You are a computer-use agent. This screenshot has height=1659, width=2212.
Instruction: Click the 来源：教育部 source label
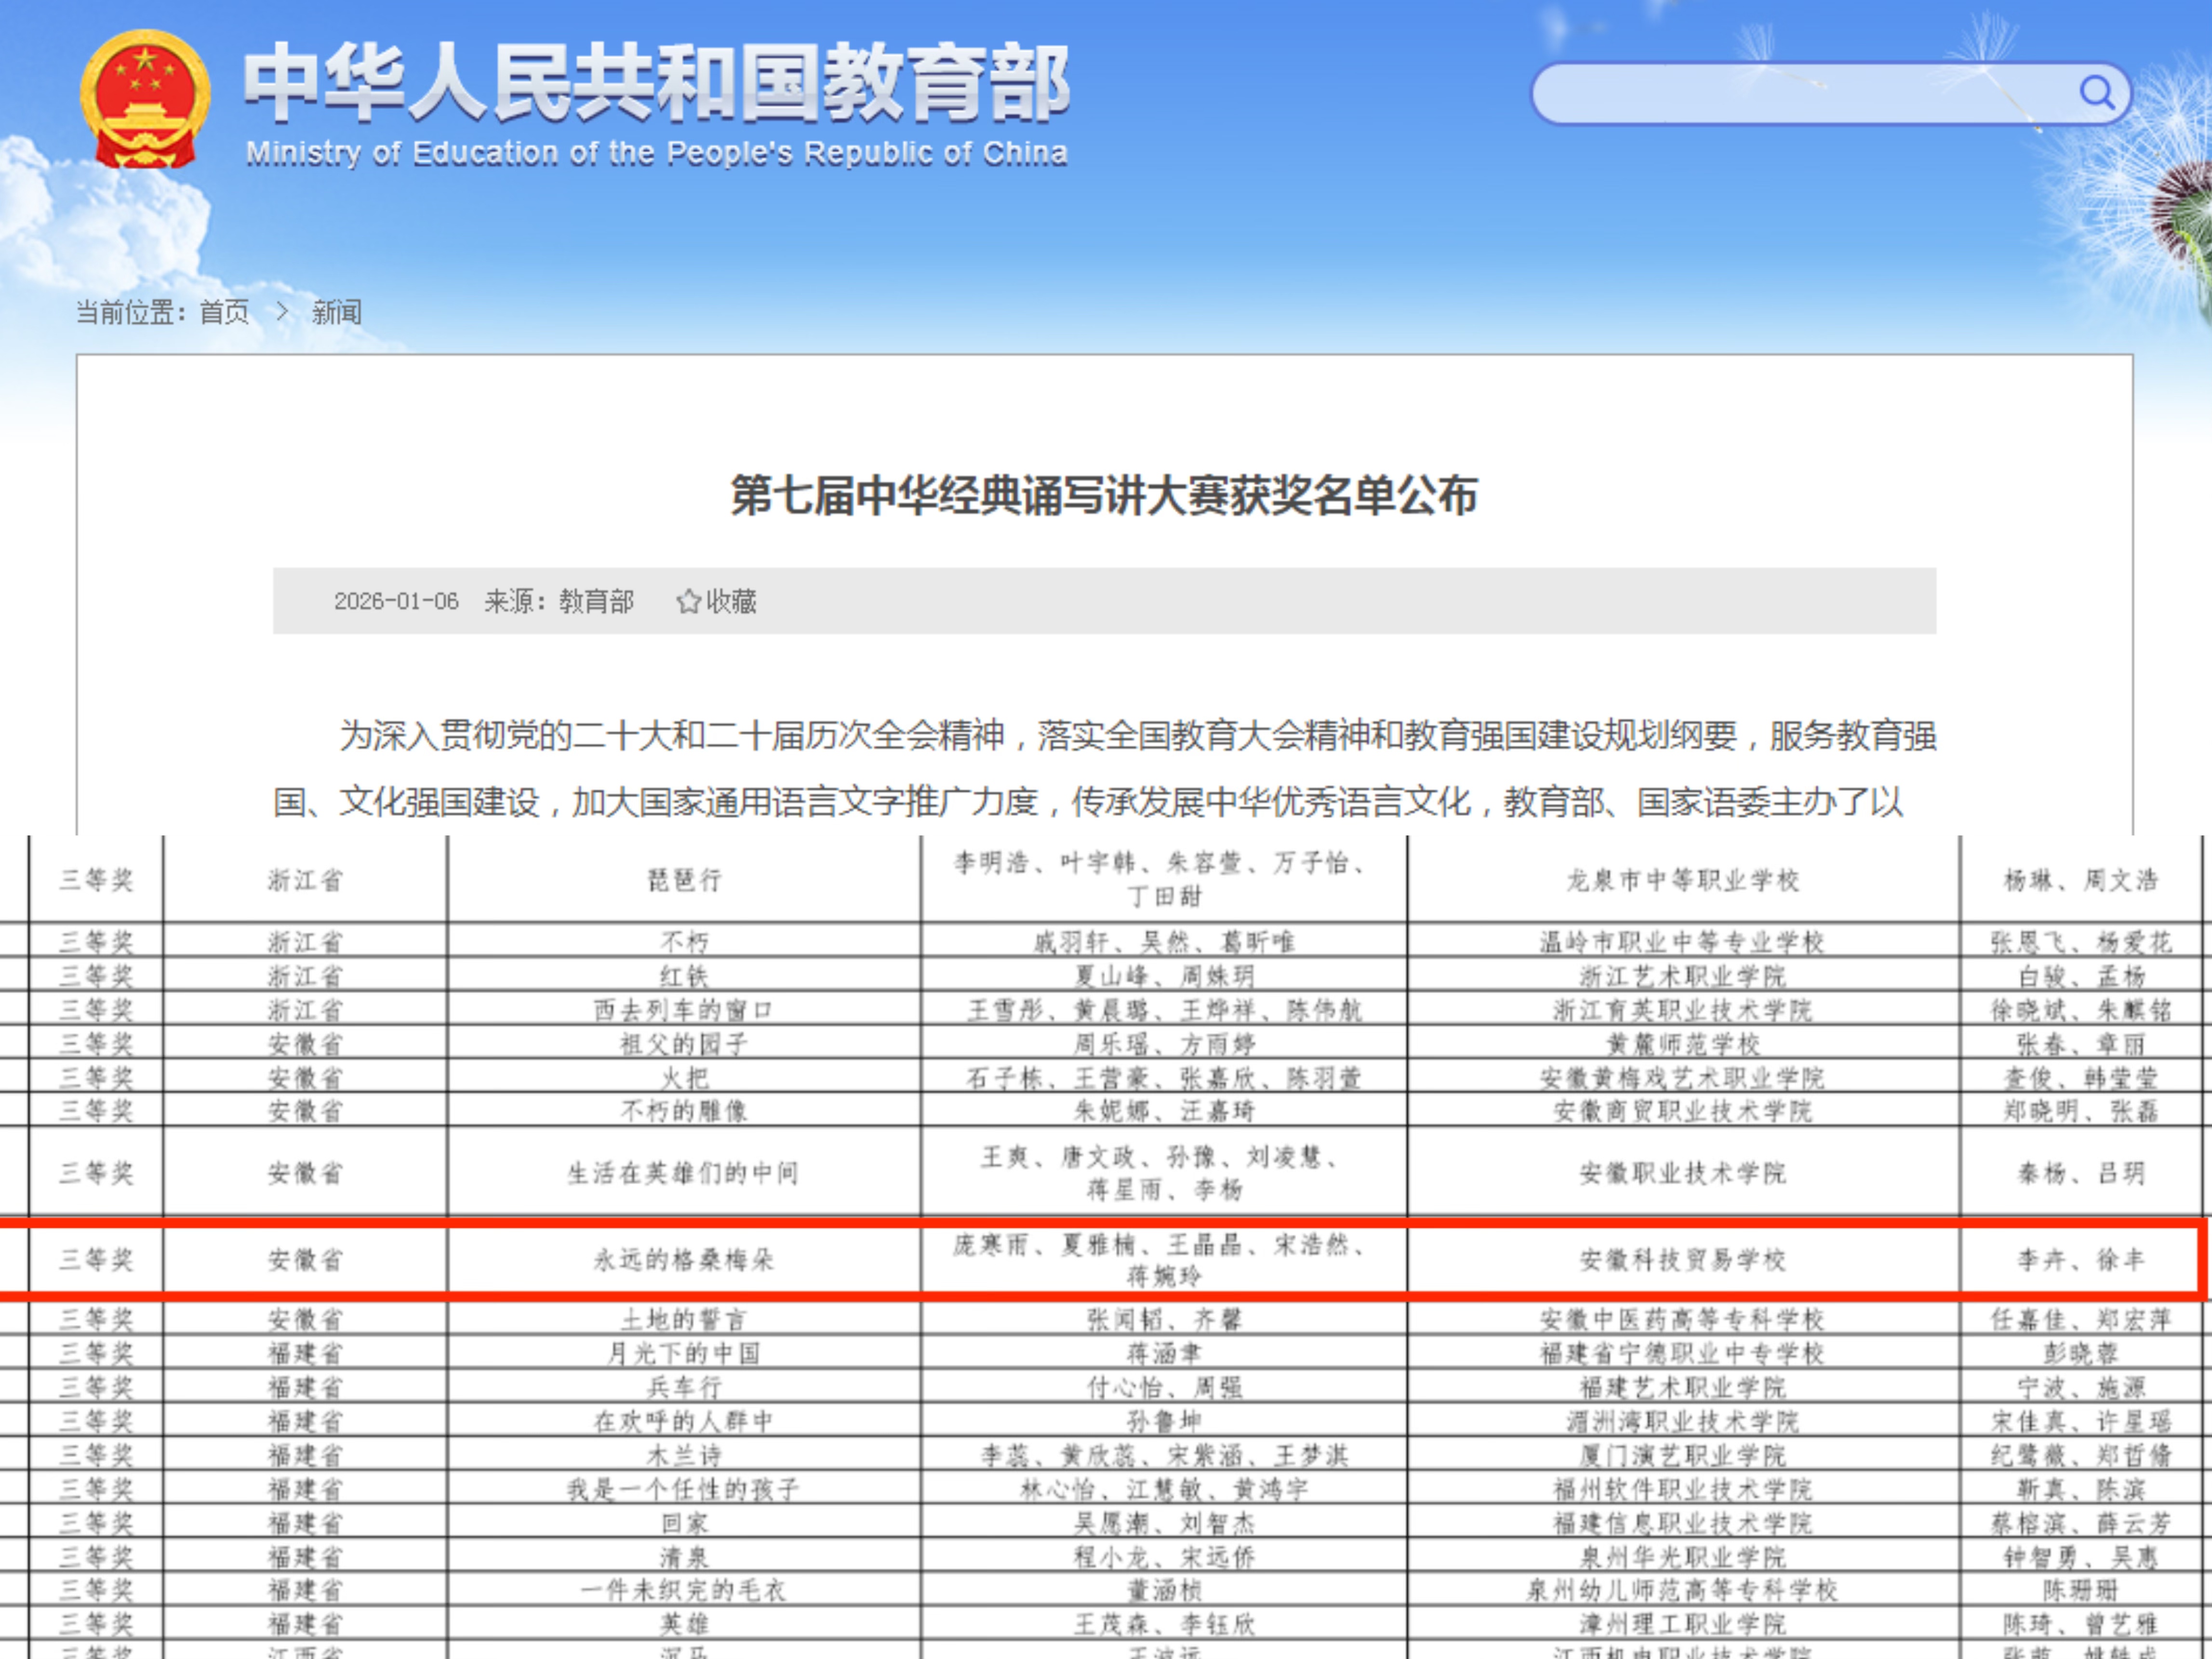pos(559,601)
